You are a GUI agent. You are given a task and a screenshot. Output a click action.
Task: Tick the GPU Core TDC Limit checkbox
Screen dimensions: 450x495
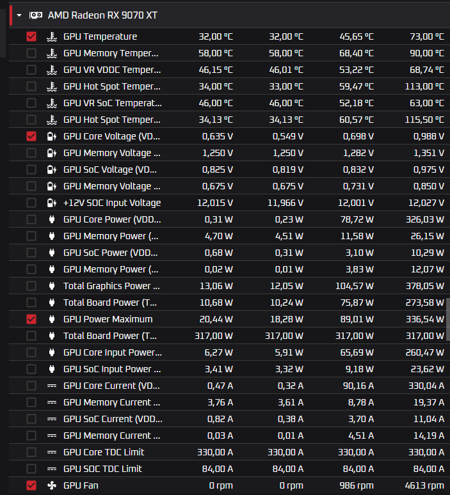[31, 452]
